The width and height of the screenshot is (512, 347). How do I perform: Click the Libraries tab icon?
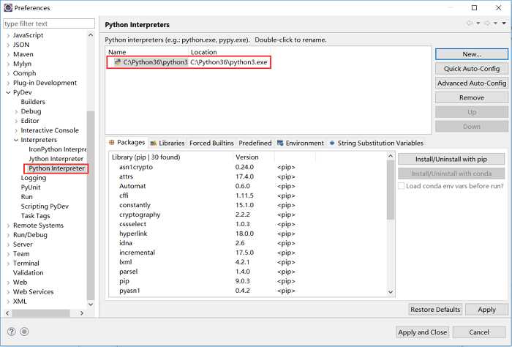tap(154, 143)
